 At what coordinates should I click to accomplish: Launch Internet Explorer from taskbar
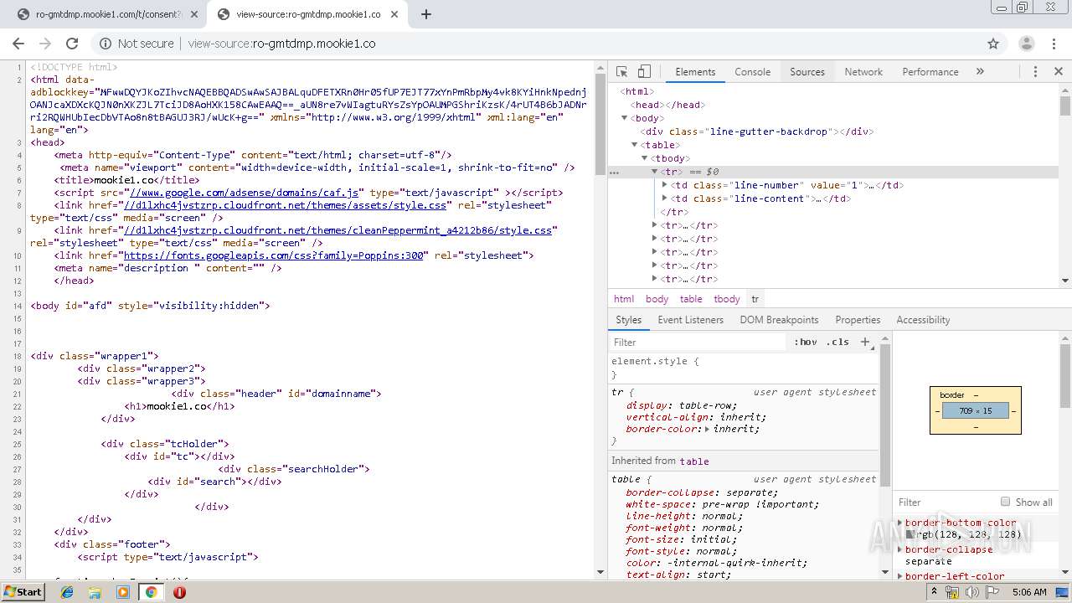(67, 592)
